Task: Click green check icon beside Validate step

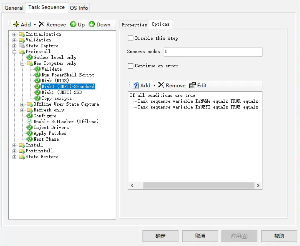Action: [x=38, y=69]
